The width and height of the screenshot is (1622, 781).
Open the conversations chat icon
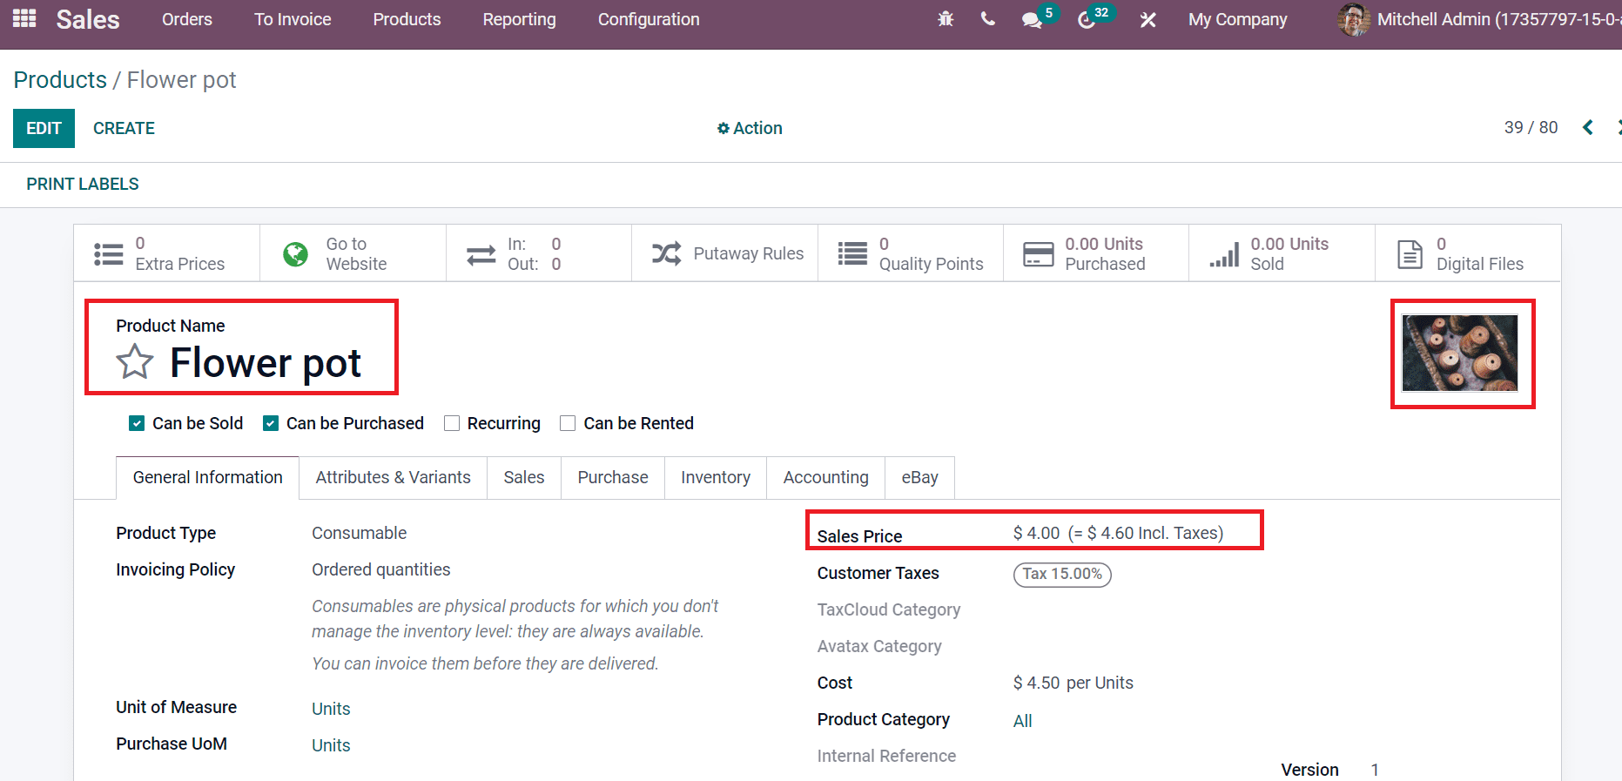coord(1033,20)
